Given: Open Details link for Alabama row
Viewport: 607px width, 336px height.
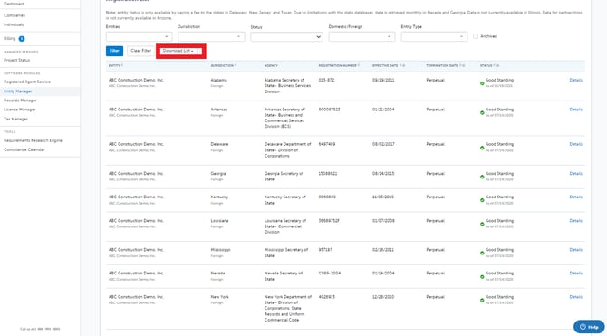Looking at the screenshot, I should [x=575, y=80].
